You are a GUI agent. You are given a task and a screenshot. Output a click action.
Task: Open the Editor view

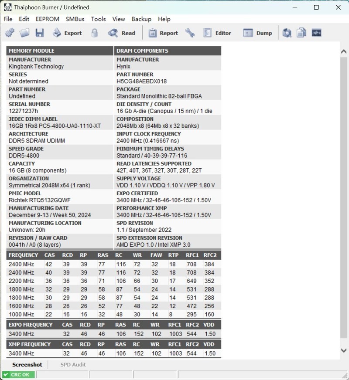click(217, 33)
